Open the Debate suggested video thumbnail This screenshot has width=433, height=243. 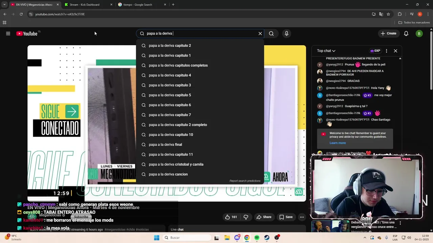point(330,226)
